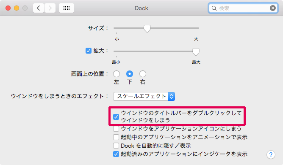Go back with the left chevron button

point(39,8)
